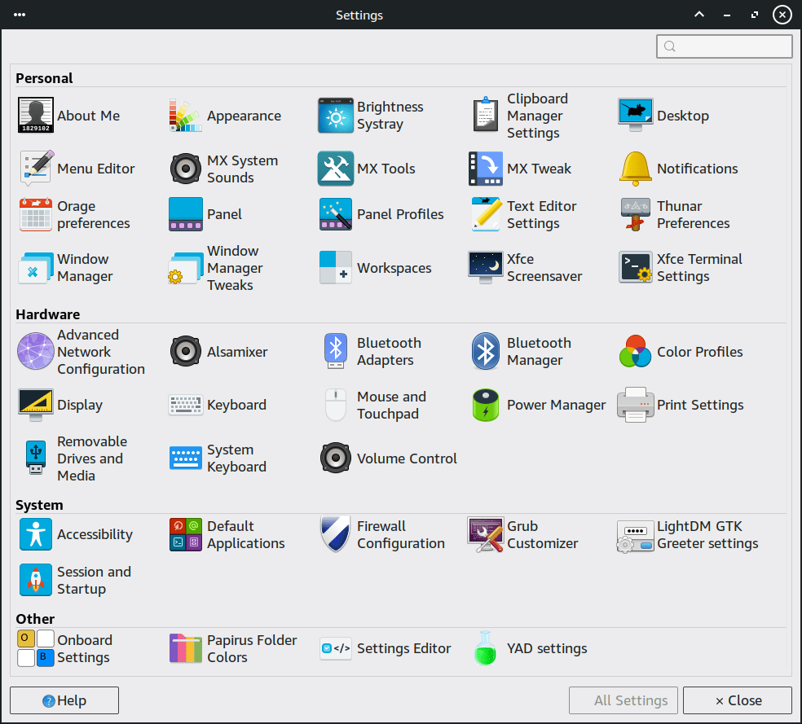Screen dimensions: 802x724
Task: Open the Notifications bell icon
Action: click(635, 169)
